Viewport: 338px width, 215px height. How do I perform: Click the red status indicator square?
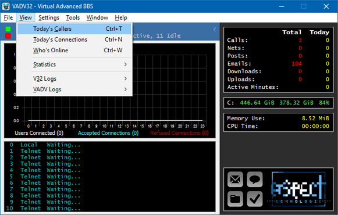[x=8, y=35]
